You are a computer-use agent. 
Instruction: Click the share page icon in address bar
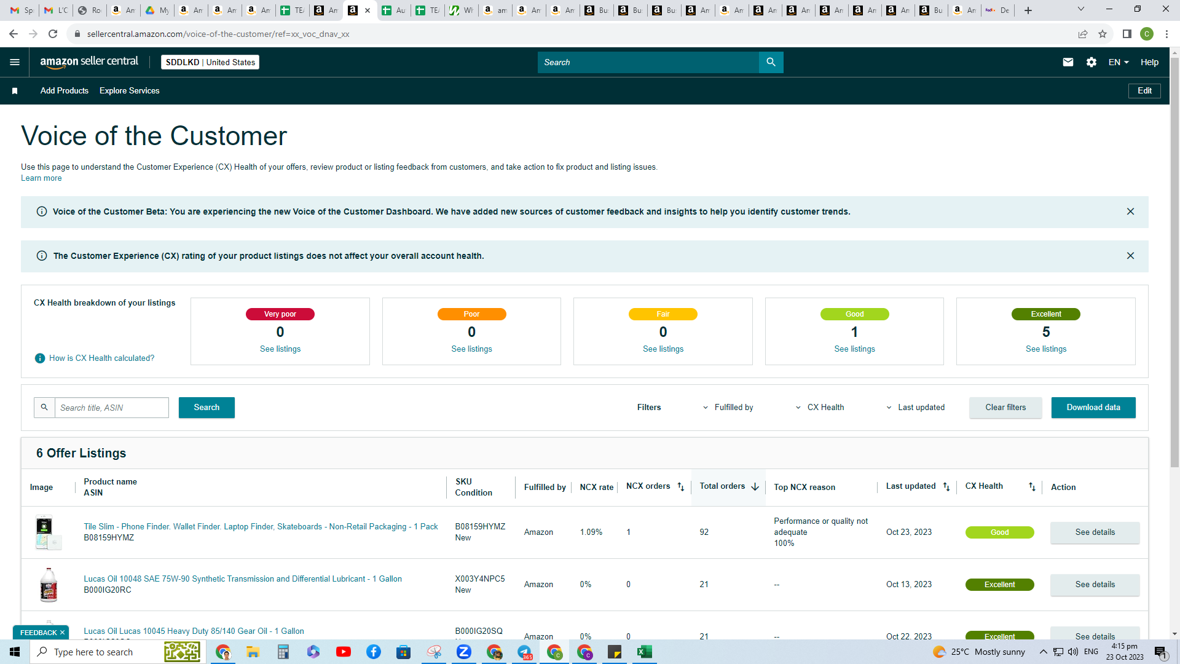click(1083, 34)
